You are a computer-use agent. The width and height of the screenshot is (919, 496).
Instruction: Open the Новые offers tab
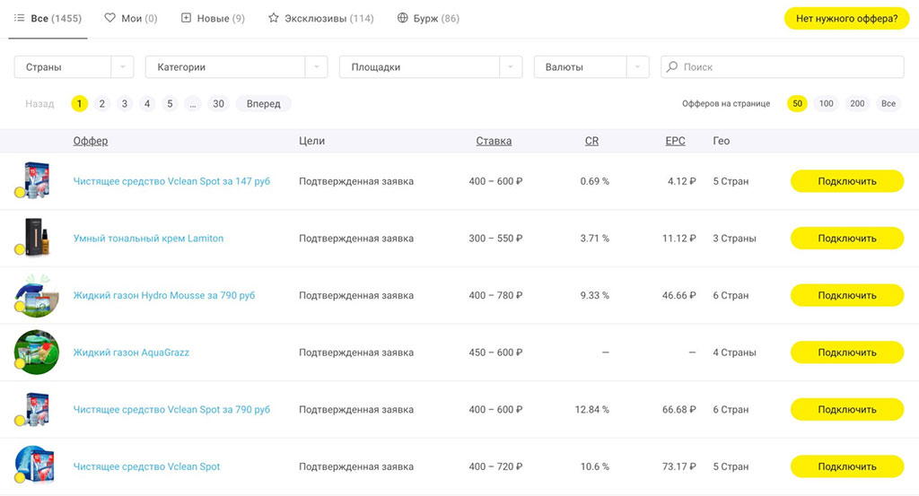coord(213,18)
